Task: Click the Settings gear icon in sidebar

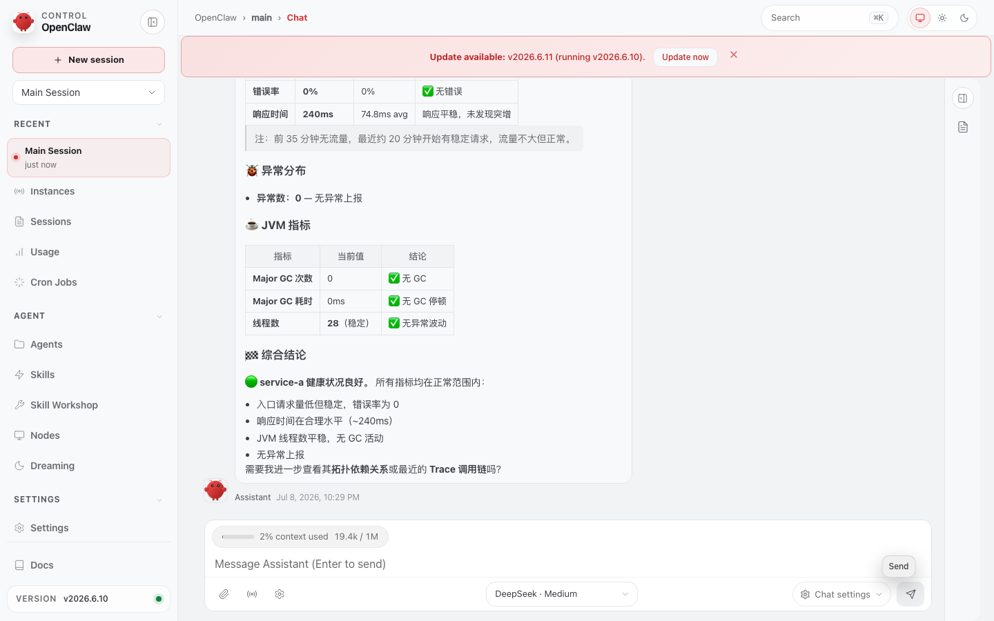Action: coord(19,528)
